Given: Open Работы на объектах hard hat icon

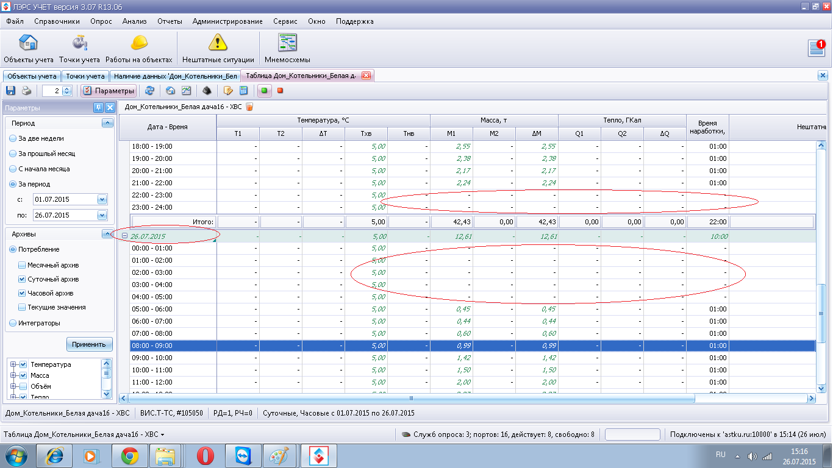Looking at the screenshot, I should pos(139,49).
